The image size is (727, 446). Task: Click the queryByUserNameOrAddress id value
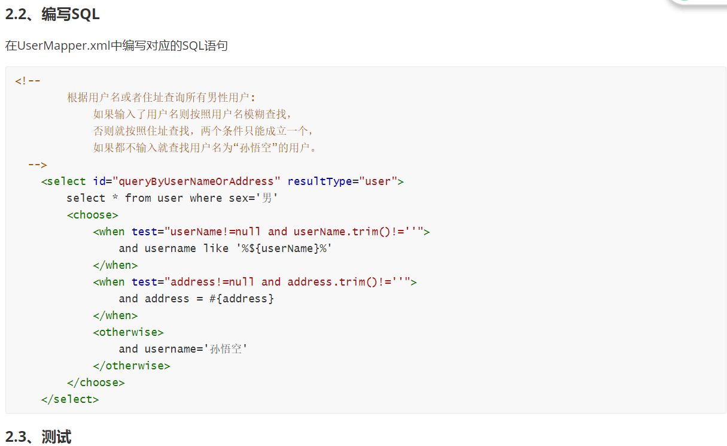pyautogui.click(x=196, y=181)
